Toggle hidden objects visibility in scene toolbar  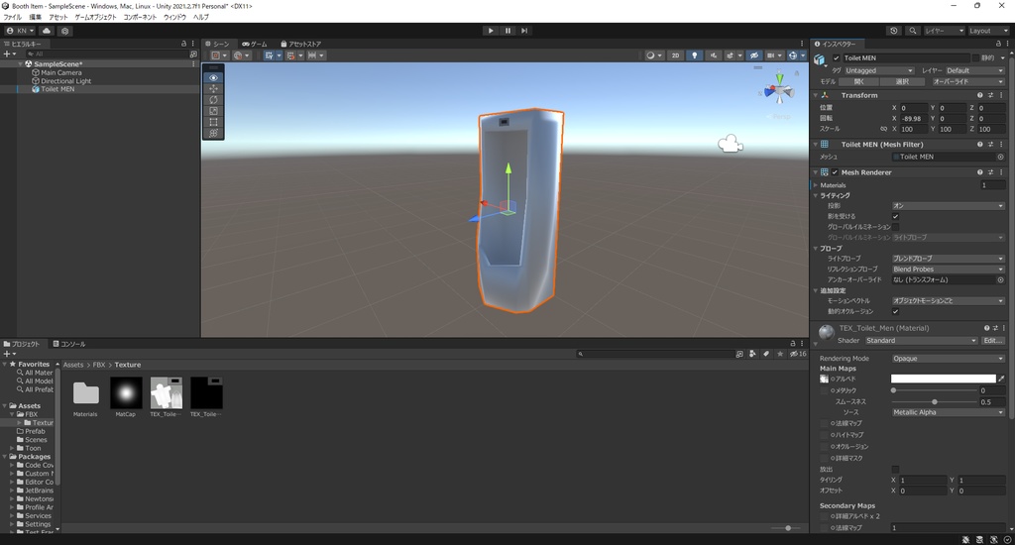click(x=754, y=55)
